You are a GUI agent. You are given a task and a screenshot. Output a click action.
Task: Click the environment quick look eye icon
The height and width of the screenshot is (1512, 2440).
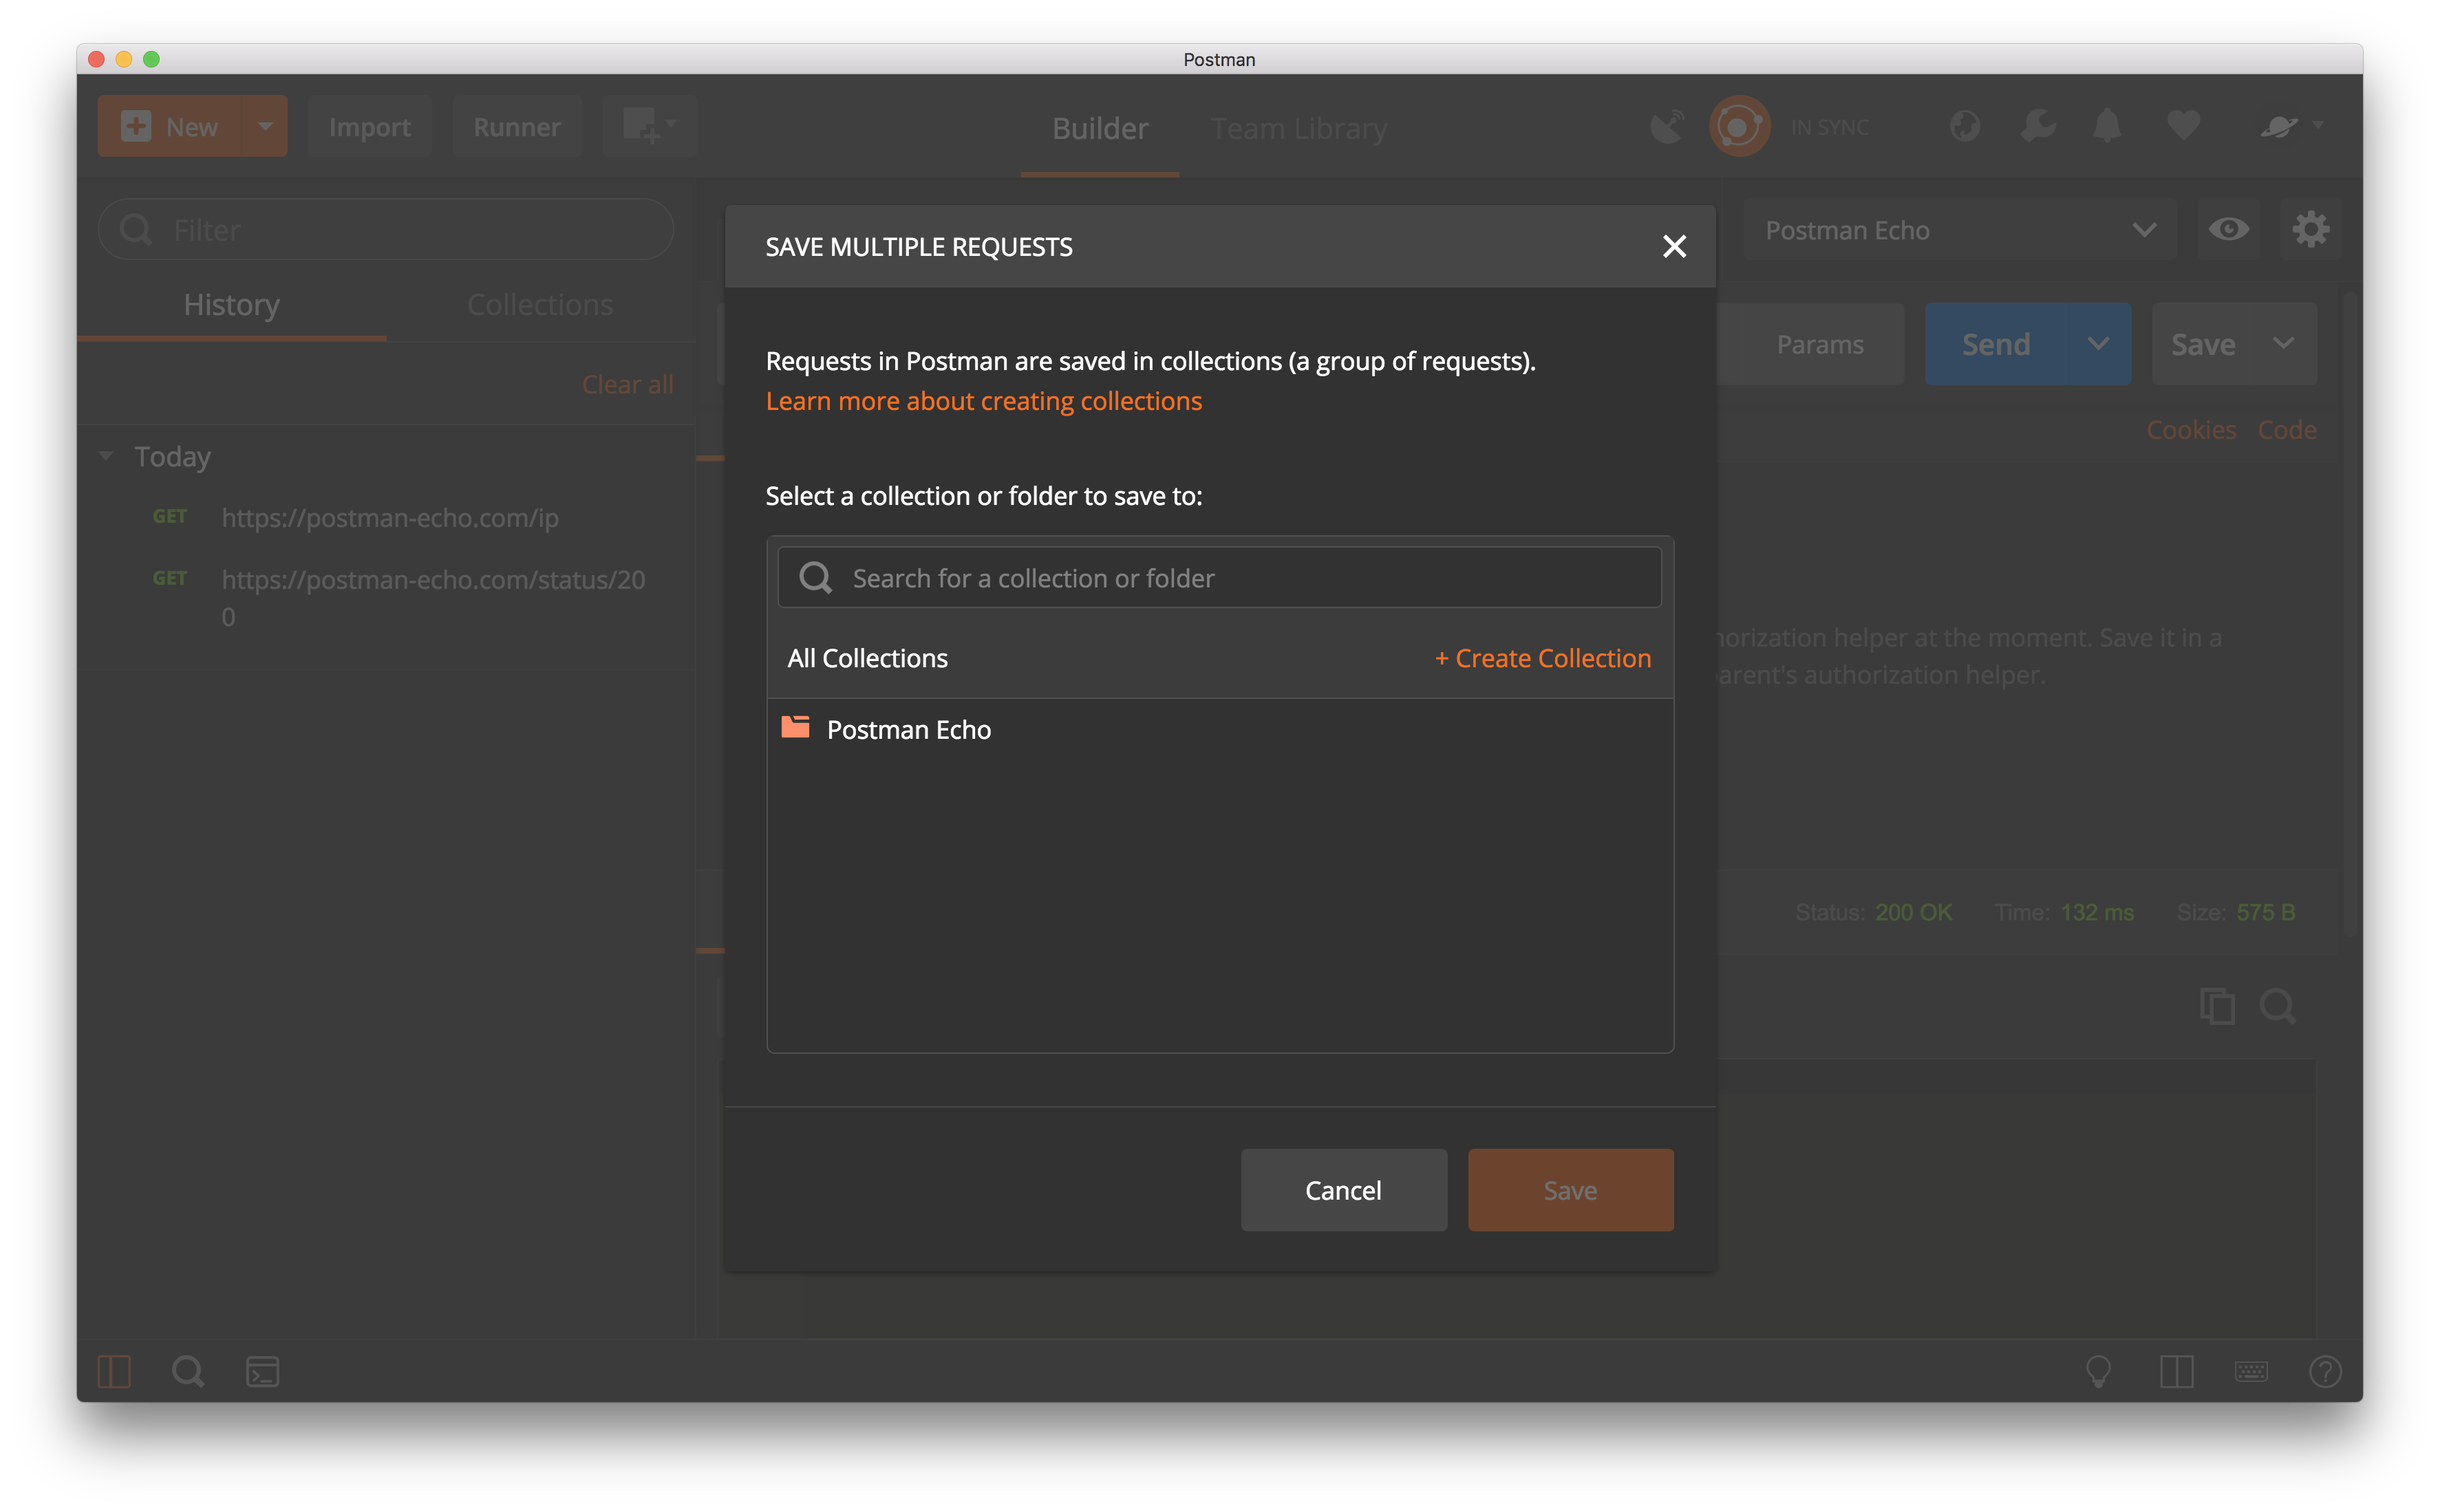click(x=2228, y=230)
